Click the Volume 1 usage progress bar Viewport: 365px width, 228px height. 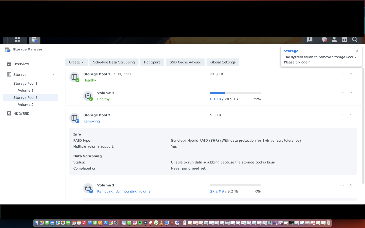(x=235, y=93)
